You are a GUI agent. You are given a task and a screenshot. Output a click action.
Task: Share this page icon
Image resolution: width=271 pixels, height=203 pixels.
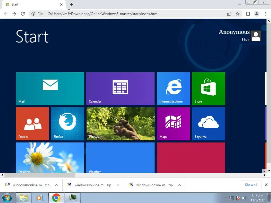(229, 14)
